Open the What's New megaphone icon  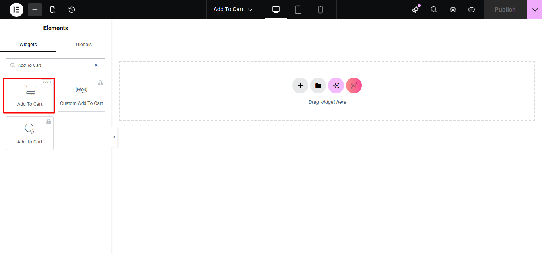tap(416, 10)
